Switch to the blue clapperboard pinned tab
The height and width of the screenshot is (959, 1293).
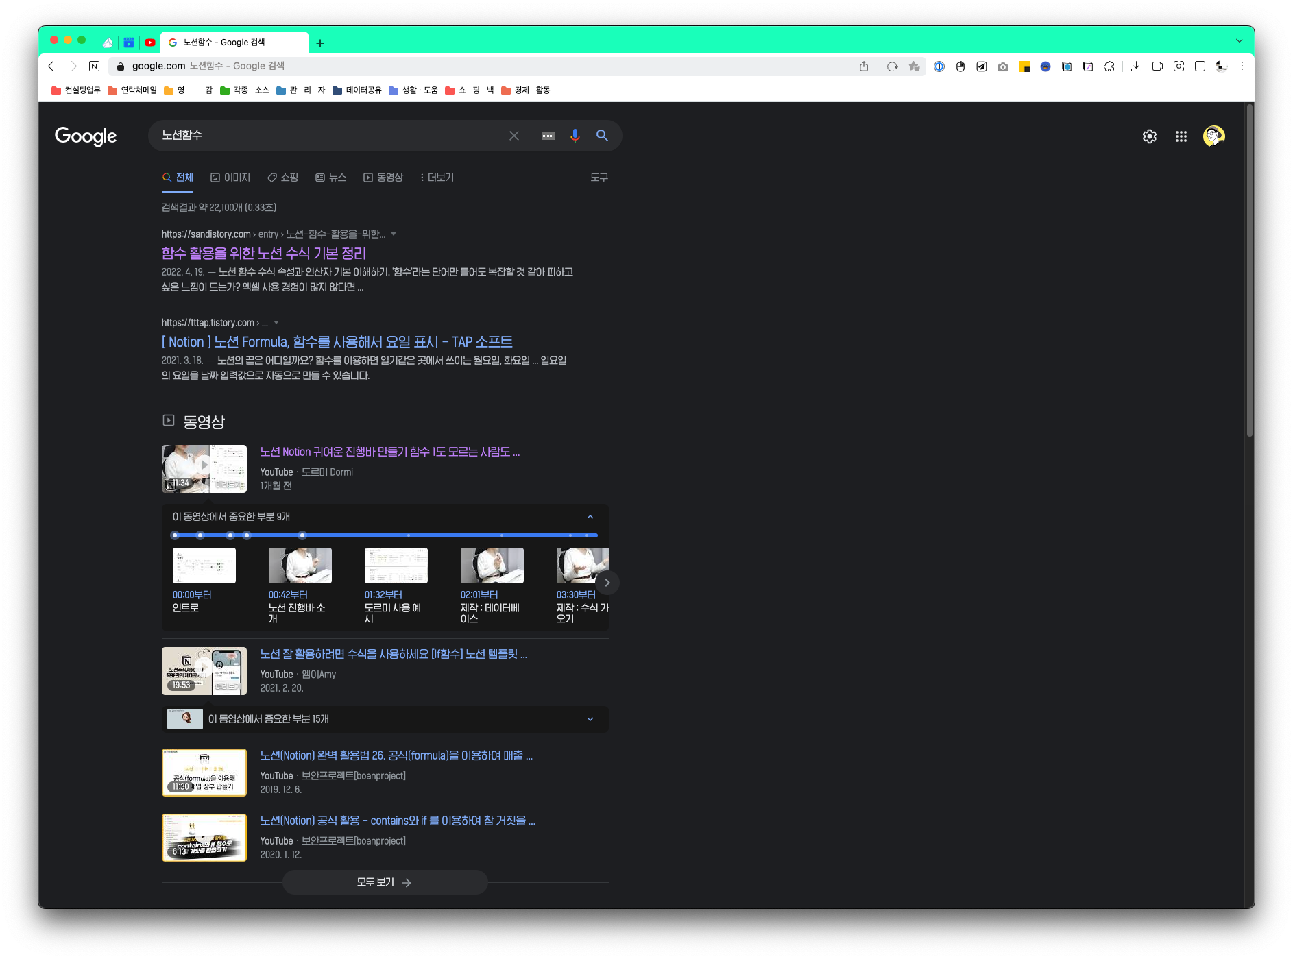click(129, 43)
